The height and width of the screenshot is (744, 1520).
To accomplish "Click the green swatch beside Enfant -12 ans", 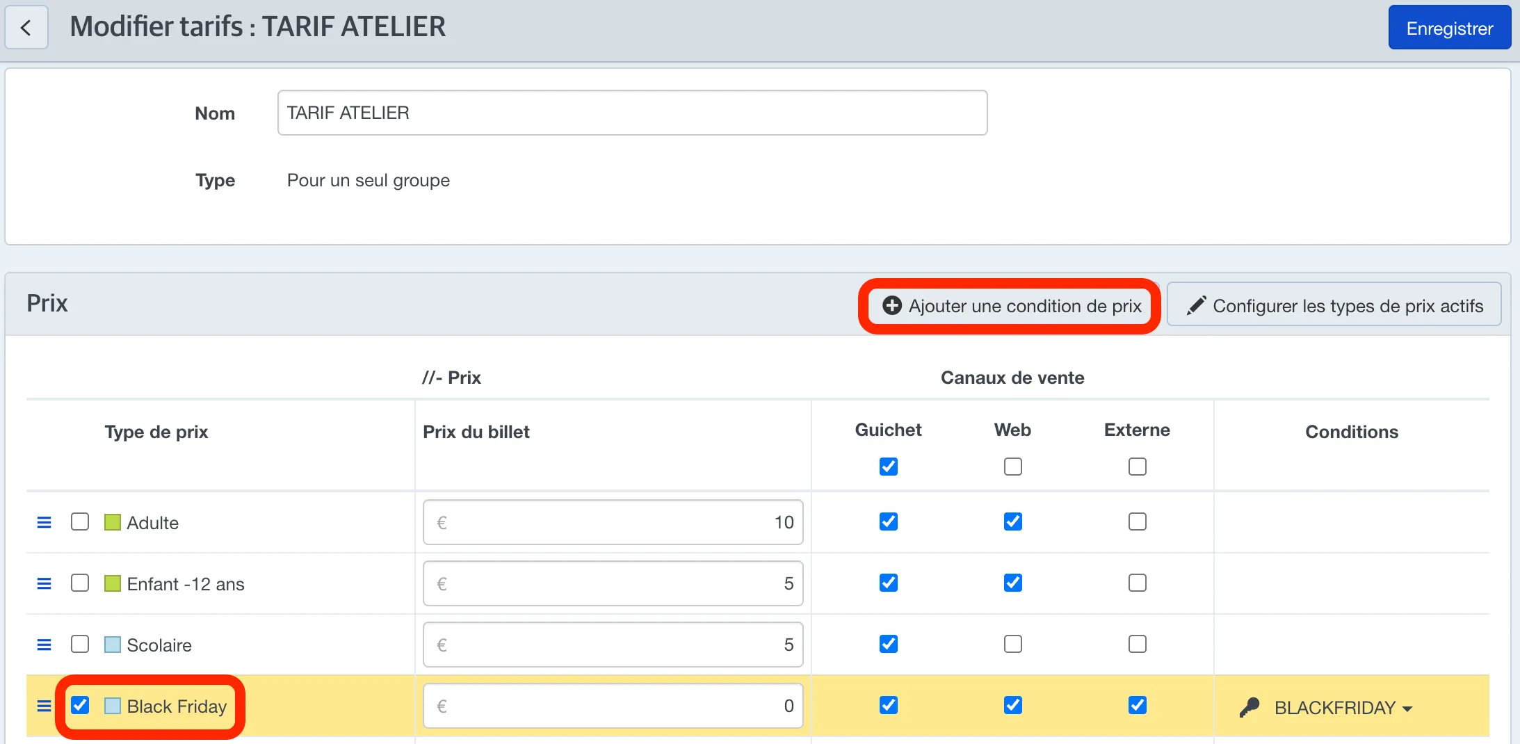I will [x=113, y=583].
